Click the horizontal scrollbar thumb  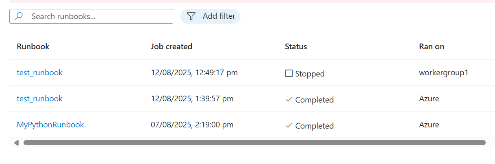(x=254, y=143)
